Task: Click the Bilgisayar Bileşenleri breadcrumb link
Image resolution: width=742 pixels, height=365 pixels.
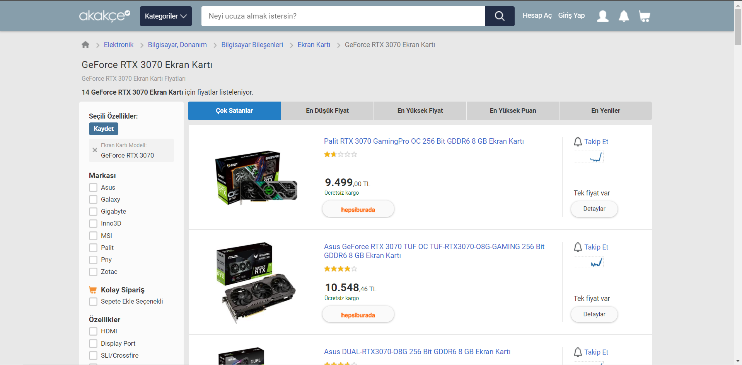Action: [x=252, y=45]
